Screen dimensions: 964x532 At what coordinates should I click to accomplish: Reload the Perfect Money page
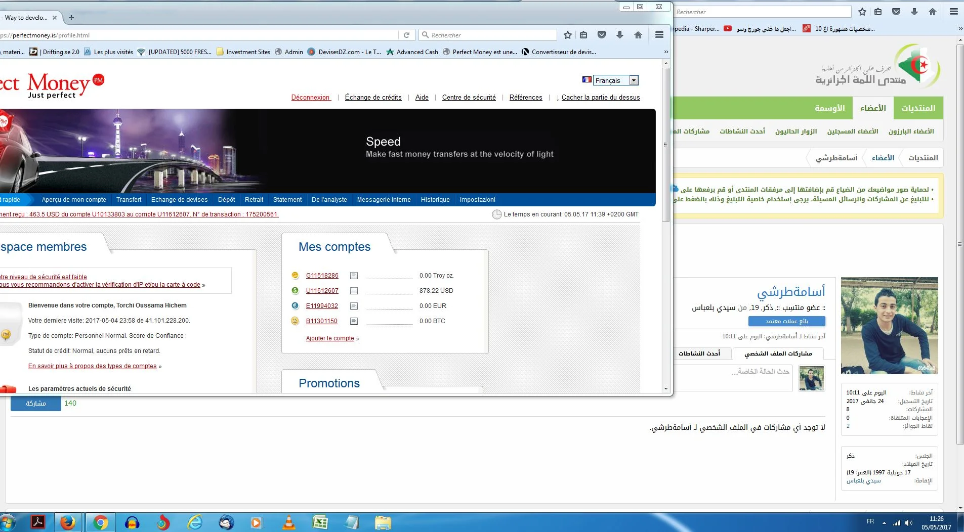(406, 35)
